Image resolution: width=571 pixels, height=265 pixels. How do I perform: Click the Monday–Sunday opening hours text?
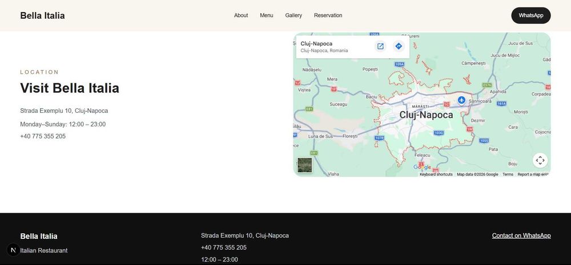[63, 124]
